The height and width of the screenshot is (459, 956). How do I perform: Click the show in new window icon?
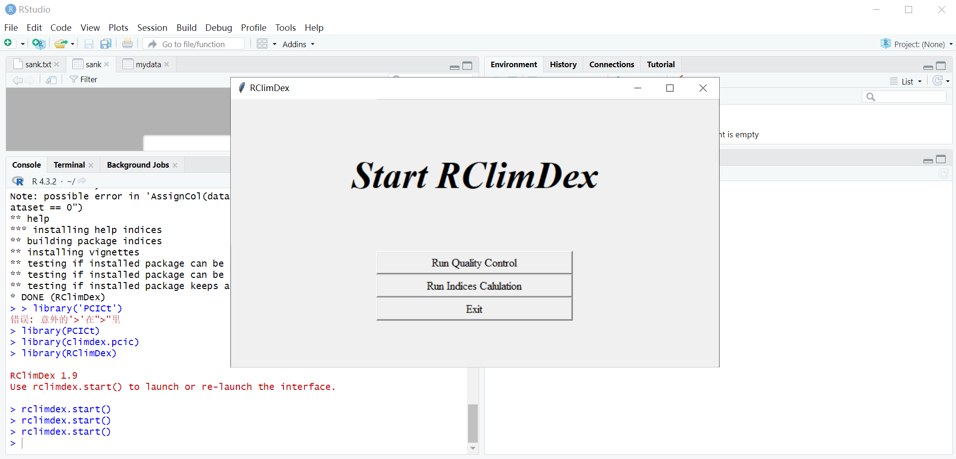(51, 80)
